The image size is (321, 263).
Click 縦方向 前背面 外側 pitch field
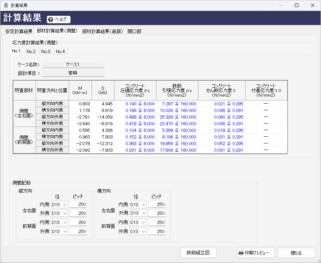(78, 231)
